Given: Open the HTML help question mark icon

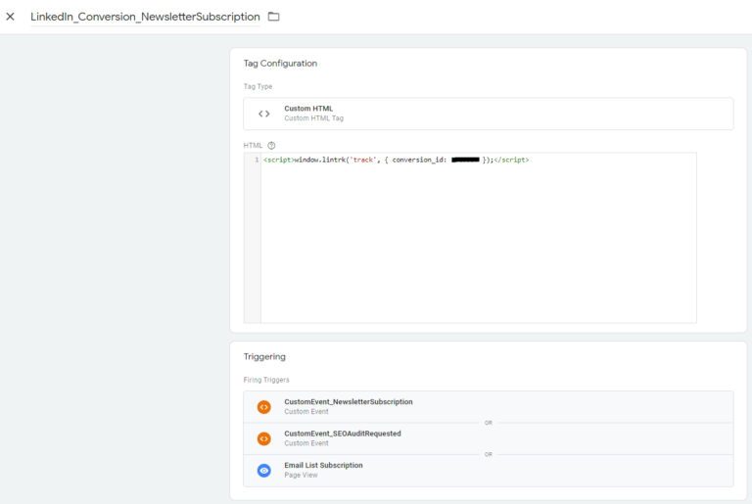Looking at the screenshot, I should coord(271,145).
